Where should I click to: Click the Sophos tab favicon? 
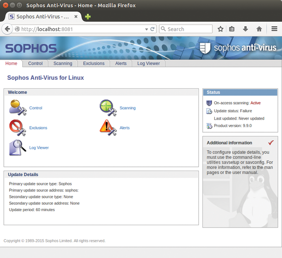pos(11,17)
